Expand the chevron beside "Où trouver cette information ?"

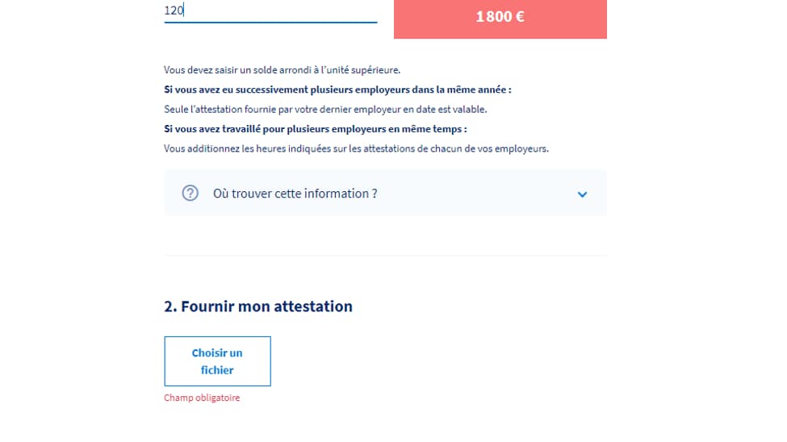tap(582, 194)
